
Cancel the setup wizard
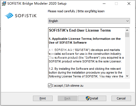point(121,98)
